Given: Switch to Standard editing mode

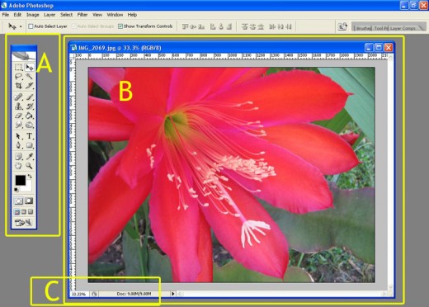Looking at the screenshot, I should [x=18, y=201].
